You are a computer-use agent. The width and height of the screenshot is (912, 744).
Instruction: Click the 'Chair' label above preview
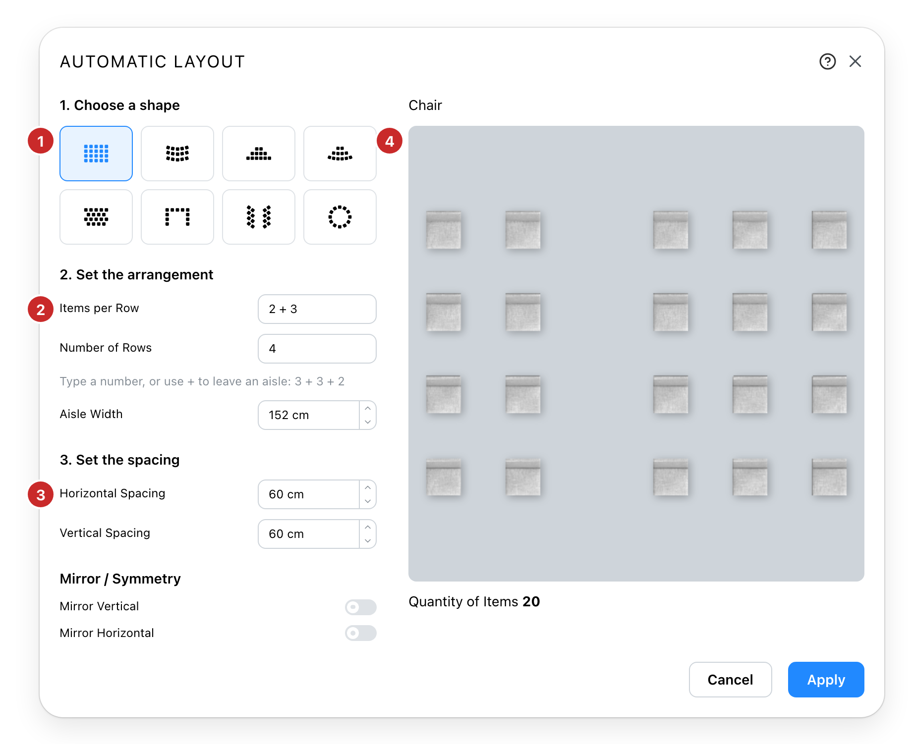(425, 106)
